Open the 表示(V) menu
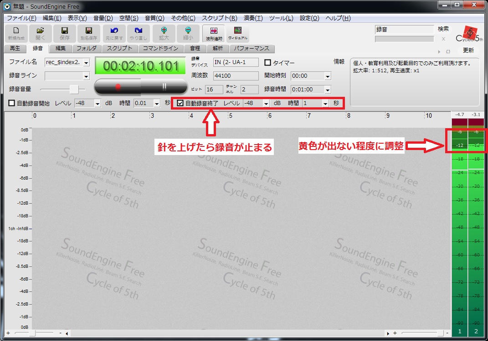Viewport: 488px width, 341px height. (77, 18)
